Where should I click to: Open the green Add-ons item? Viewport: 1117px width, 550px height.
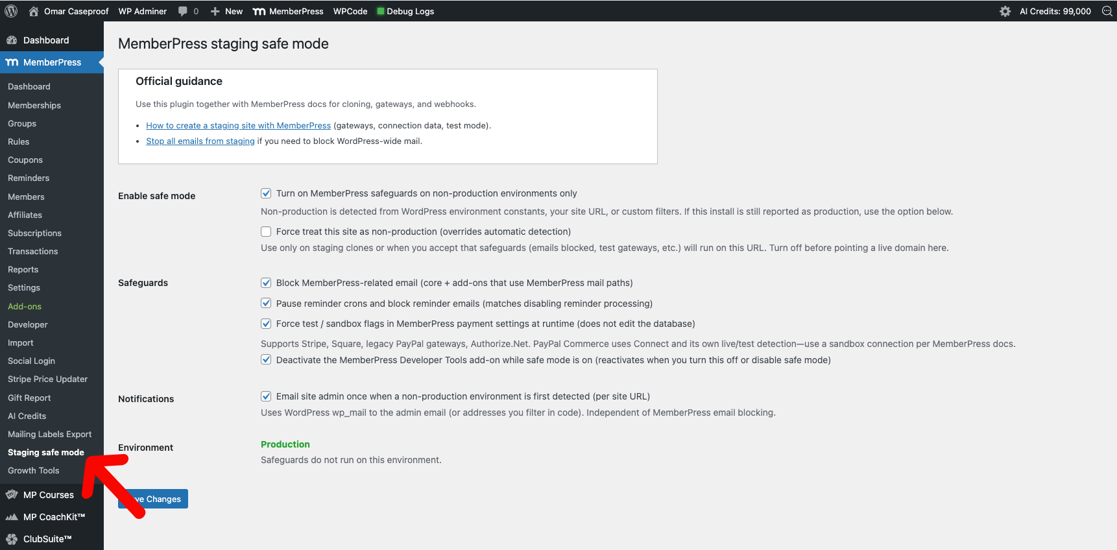click(25, 306)
